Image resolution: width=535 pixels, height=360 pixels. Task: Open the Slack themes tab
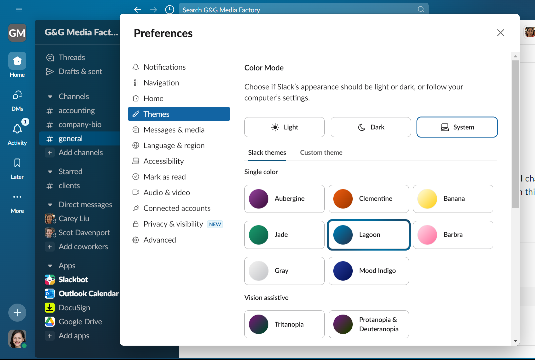pos(267,152)
